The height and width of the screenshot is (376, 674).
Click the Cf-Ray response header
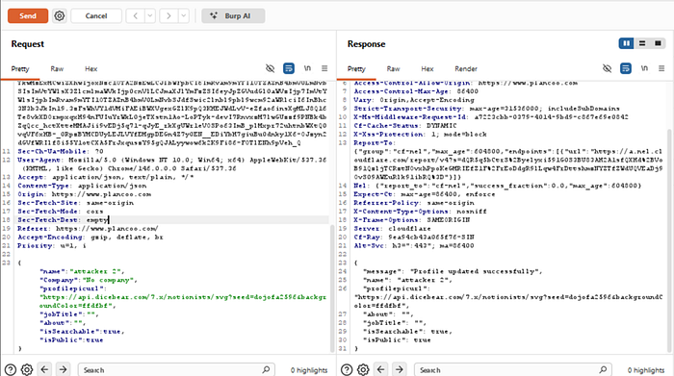point(414,237)
